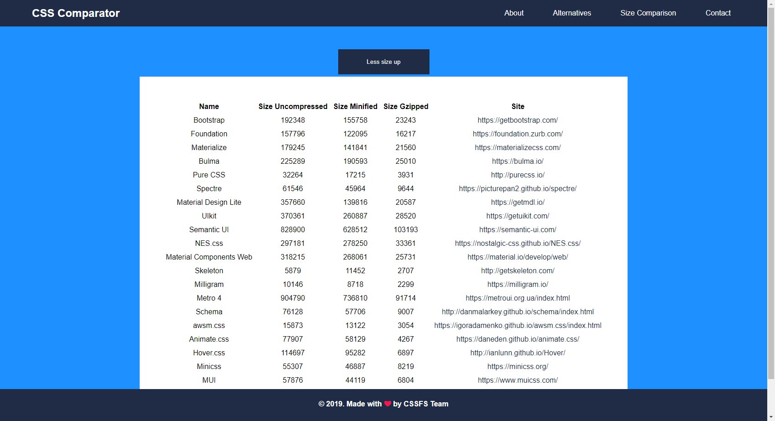Screen dimensions: 775x421
Task: Open the About nav item
Action: click(514, 13)
